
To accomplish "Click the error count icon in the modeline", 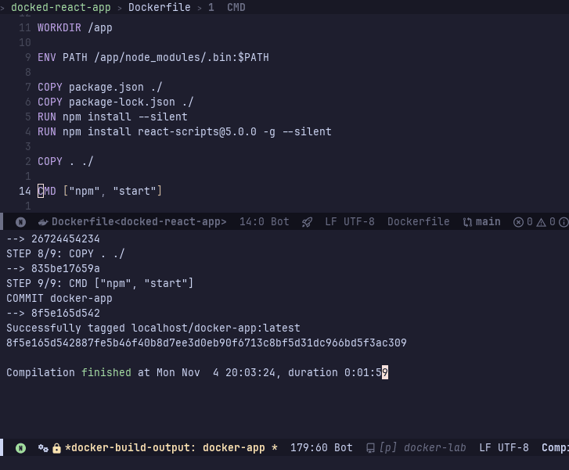I will (x=518, y=222).
